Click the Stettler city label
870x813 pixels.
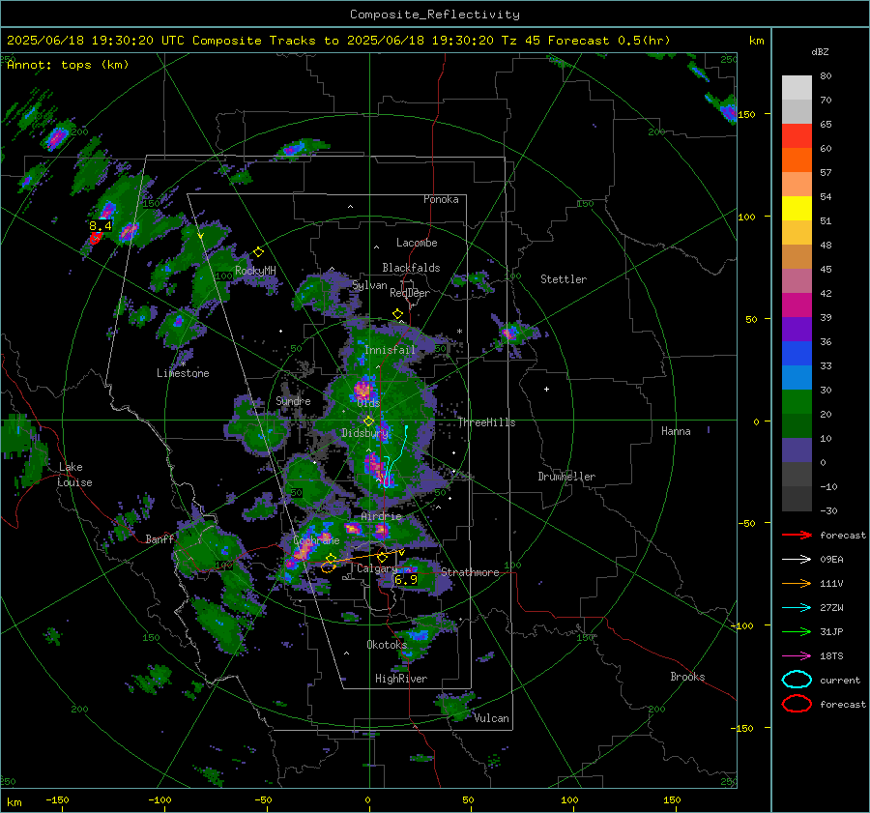click(x=564, y=279)
